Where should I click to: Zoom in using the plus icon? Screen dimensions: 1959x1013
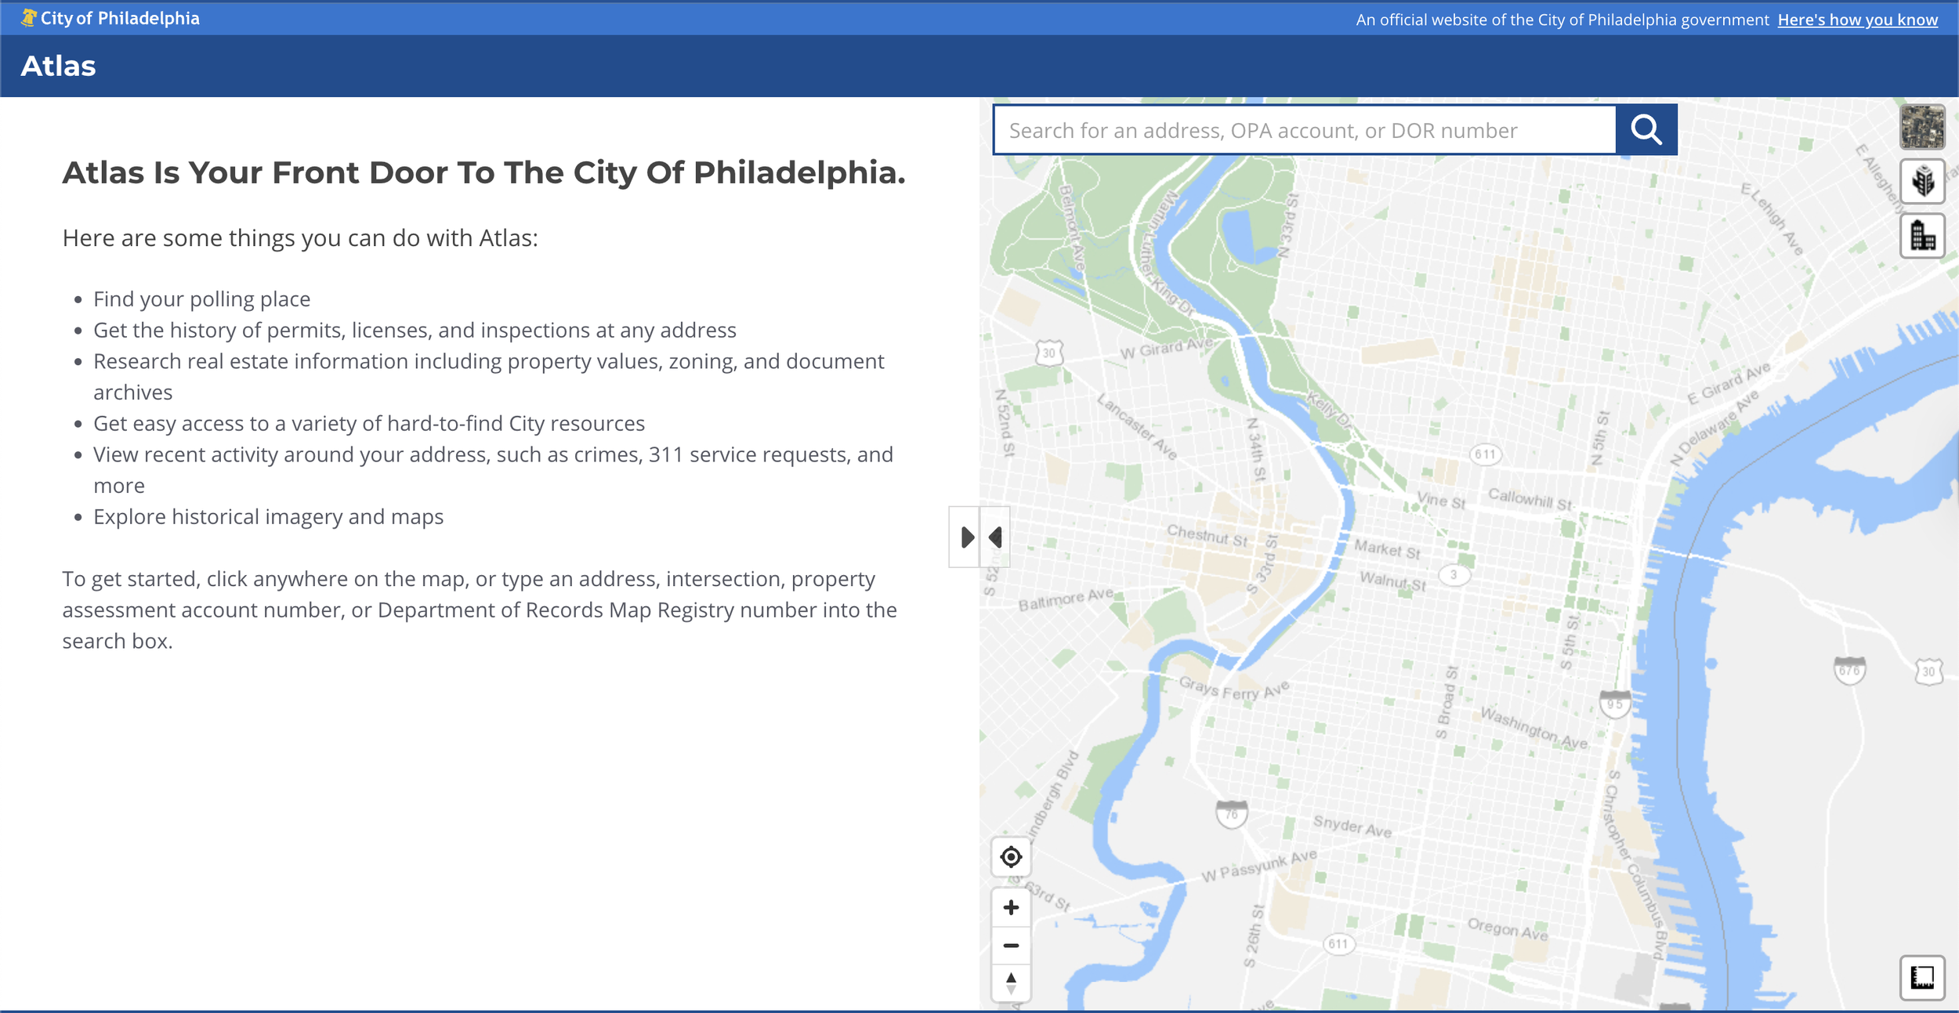pos(1012,906)
